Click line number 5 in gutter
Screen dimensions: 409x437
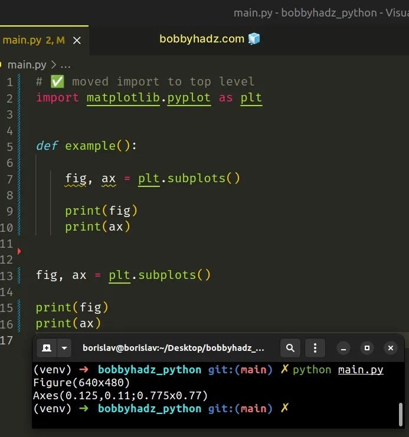coord(9,147)
